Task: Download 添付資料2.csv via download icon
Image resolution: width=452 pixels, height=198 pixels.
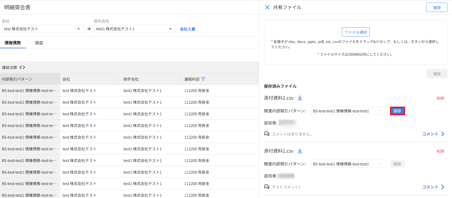Action: pos(300,98)
